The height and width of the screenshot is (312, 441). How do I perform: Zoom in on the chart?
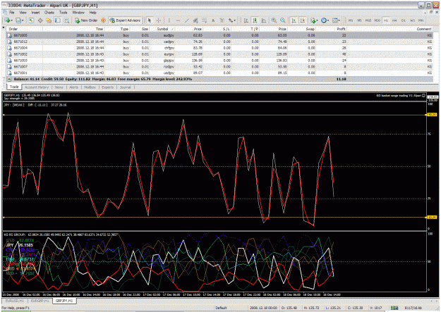click(x=274, y=20)
